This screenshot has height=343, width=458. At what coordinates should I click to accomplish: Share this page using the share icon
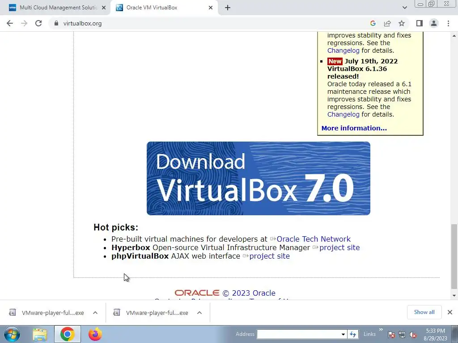(x=387, y=23)
